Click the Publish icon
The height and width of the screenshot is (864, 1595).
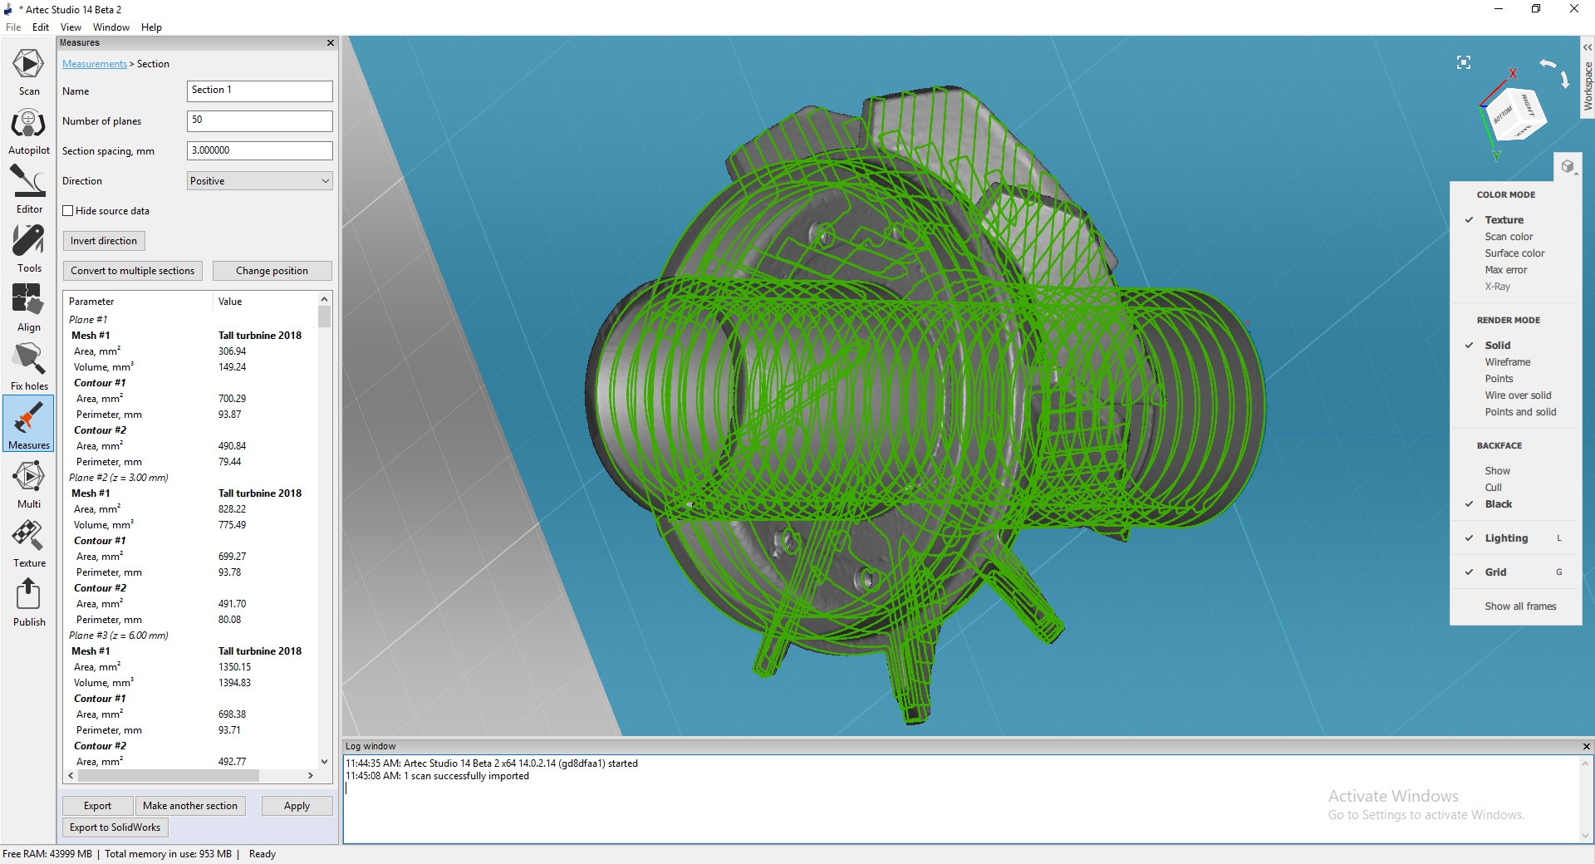[28, 602]
